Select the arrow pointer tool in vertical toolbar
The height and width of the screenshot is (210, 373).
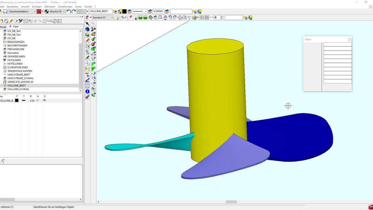pos(87,24)
